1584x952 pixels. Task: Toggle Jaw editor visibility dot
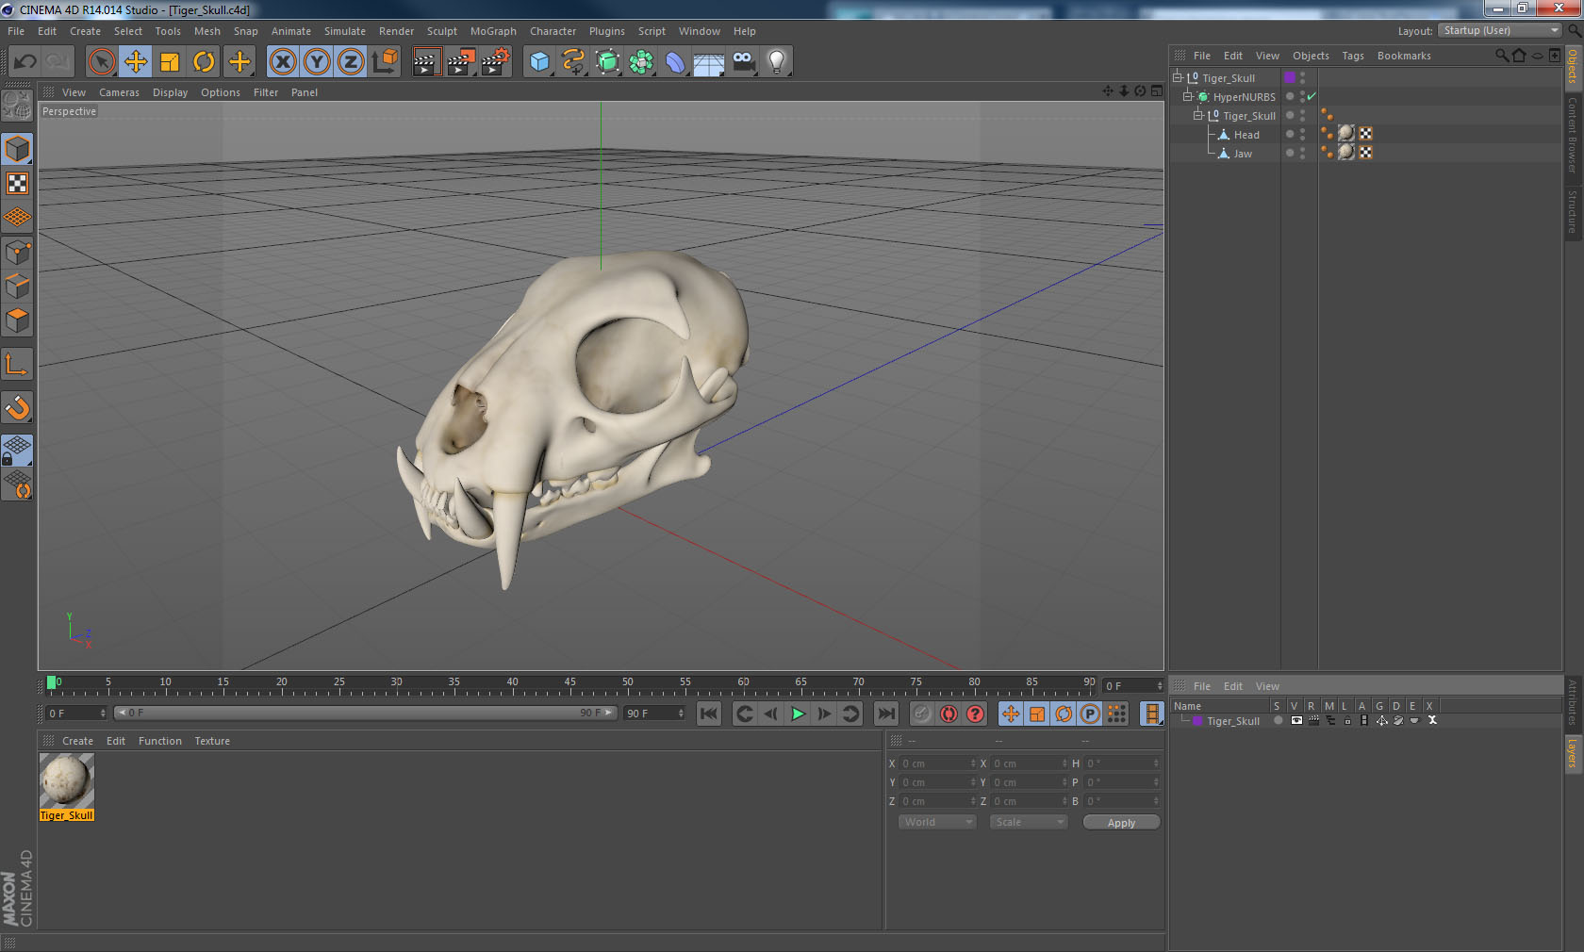coord(1302,151)
